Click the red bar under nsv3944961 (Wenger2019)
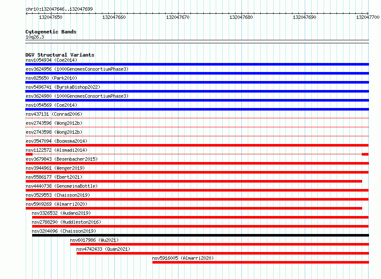Screen dimensions: 381x279 197,172
